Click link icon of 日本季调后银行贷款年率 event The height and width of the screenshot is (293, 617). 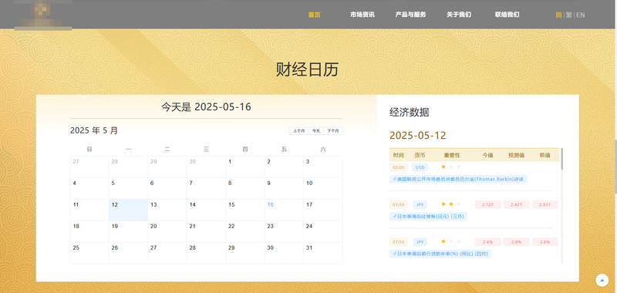click(395, 254)
